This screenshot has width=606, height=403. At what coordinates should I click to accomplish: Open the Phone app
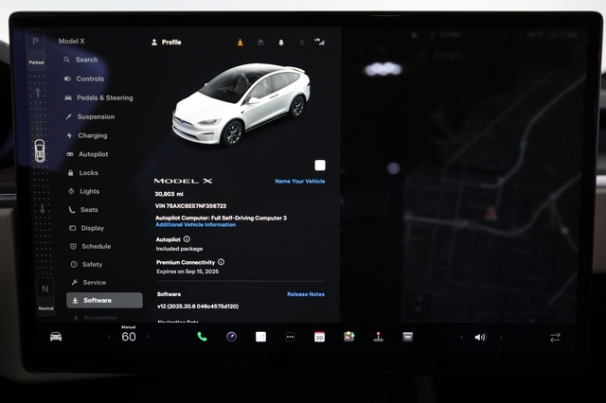coord(202,337)
